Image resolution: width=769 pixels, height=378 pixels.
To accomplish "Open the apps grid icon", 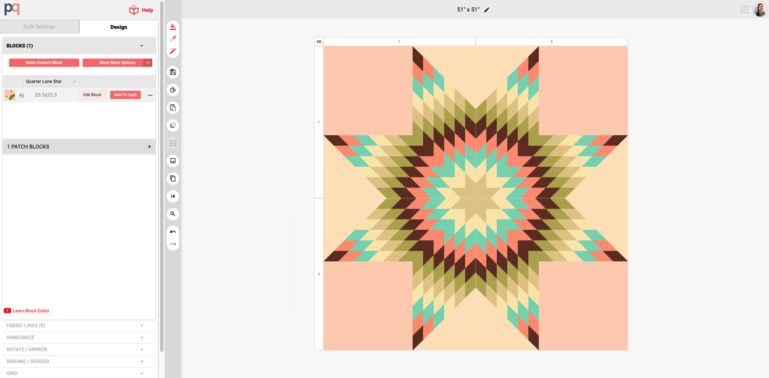I will (x=745, y=9).
